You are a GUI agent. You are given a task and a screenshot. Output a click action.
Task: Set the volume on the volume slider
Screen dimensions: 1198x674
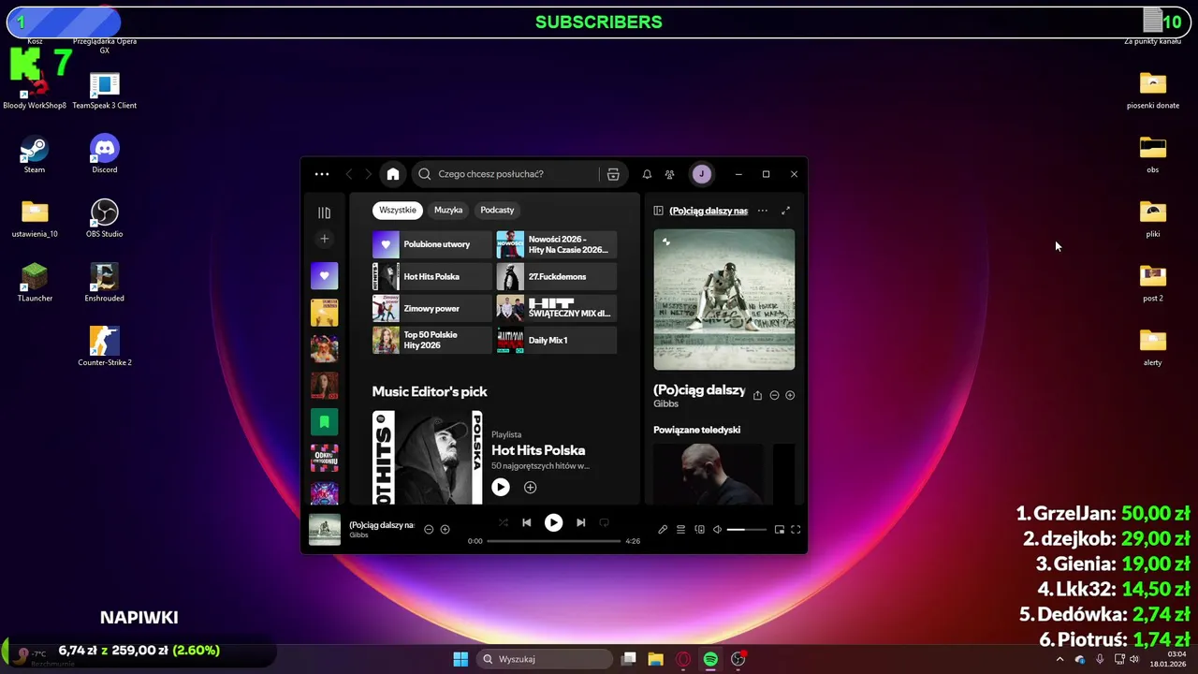pos(747,530)
